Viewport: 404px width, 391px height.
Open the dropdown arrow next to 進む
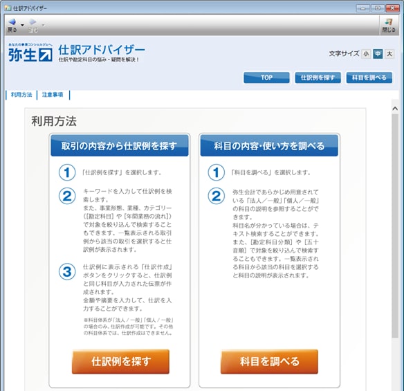click(43, 25)
